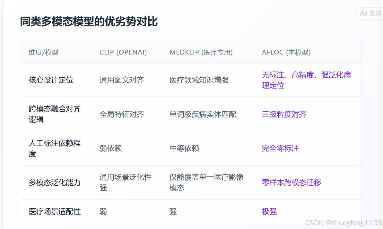Click the cell 通用场景泛化性强

tap(126, 182)
